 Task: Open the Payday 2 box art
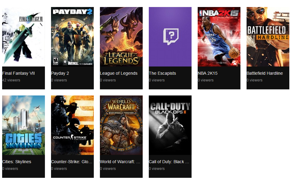[x=72, y=37]
